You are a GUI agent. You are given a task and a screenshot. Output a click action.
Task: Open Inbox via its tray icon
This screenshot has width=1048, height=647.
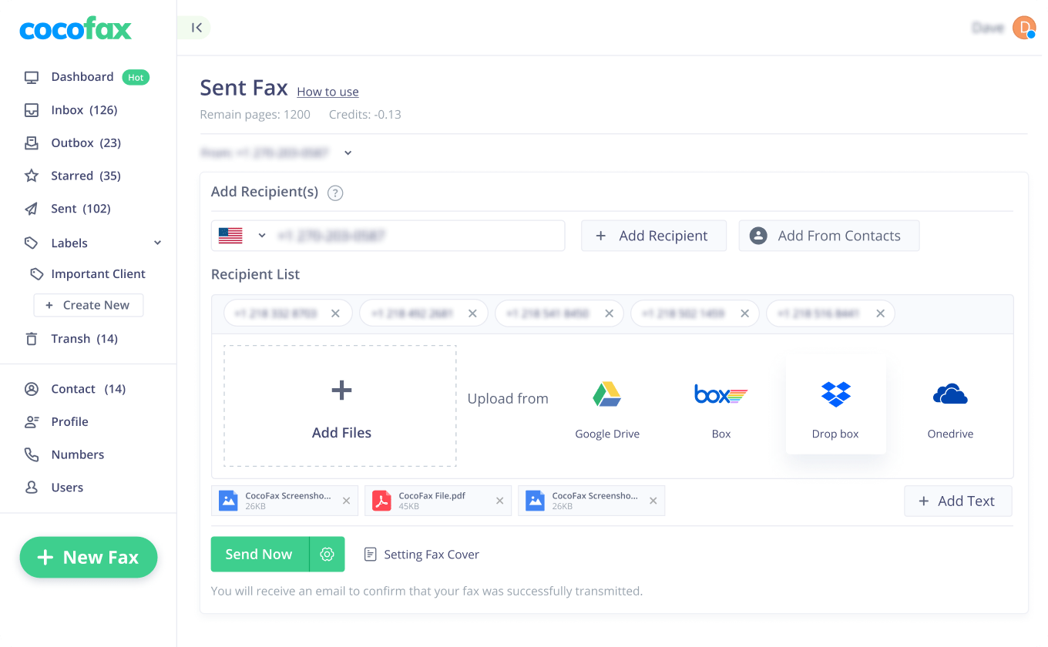coord(32,110)
